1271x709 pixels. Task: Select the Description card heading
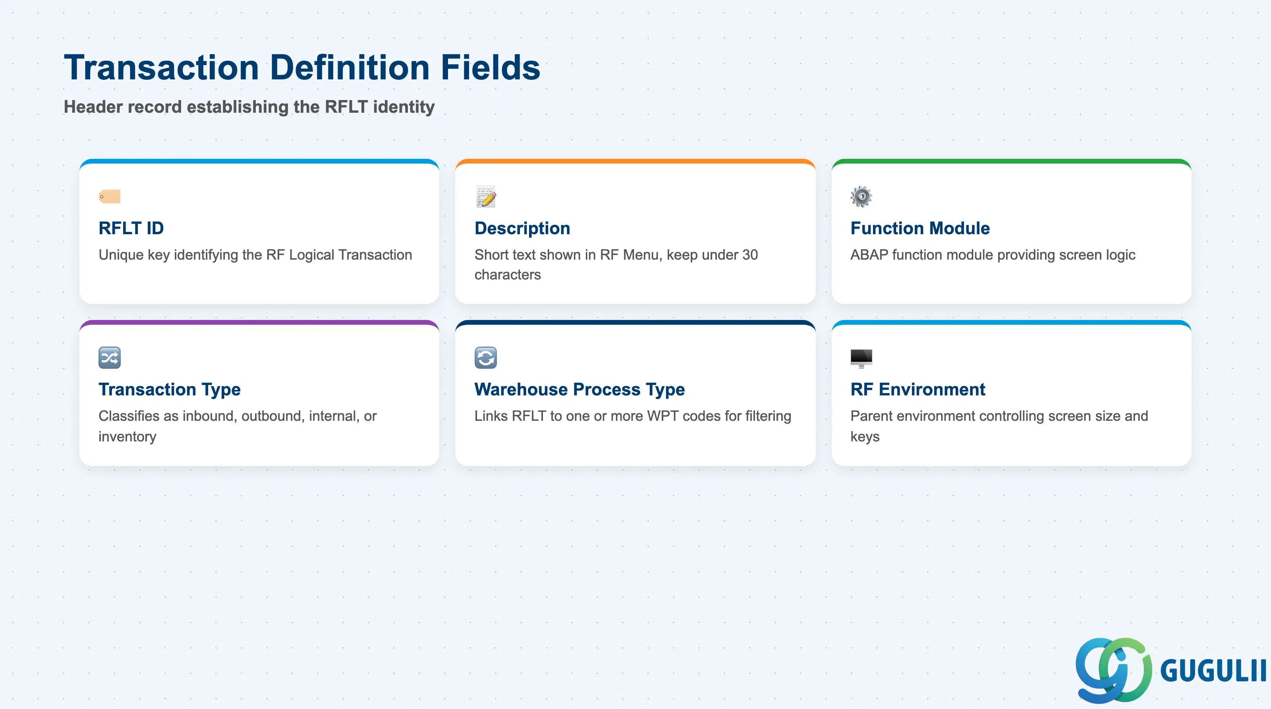coord(522,228)
